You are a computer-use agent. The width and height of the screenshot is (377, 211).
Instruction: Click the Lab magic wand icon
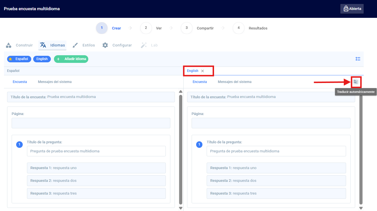144,45
